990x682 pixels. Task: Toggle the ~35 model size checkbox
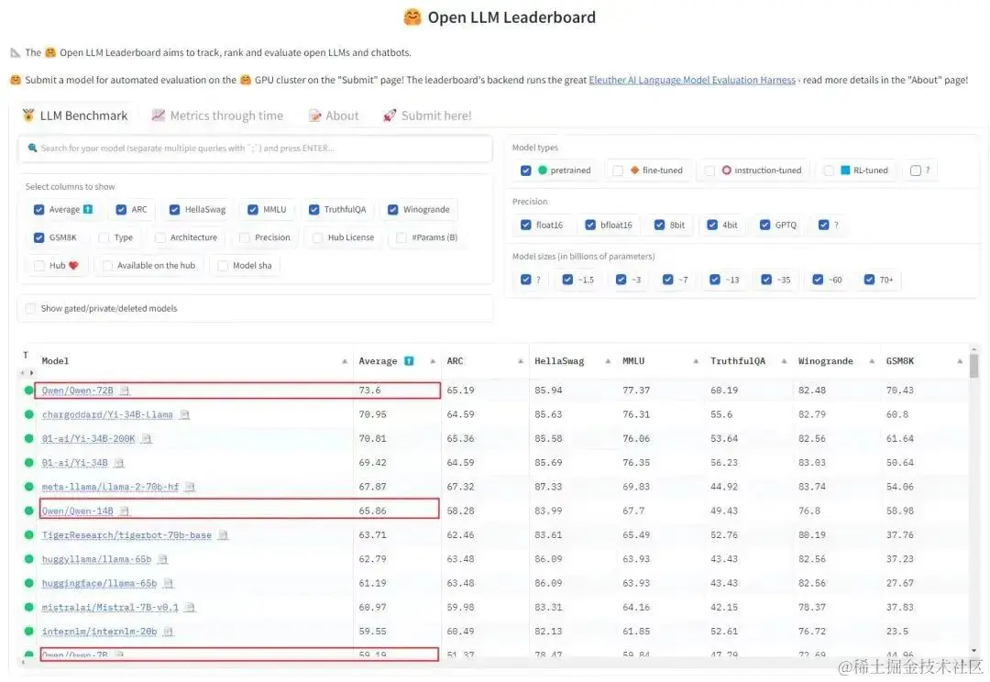[766, 279]
